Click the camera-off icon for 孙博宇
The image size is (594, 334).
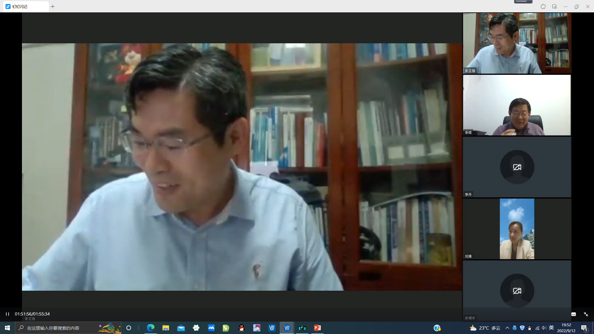(517, 291)
